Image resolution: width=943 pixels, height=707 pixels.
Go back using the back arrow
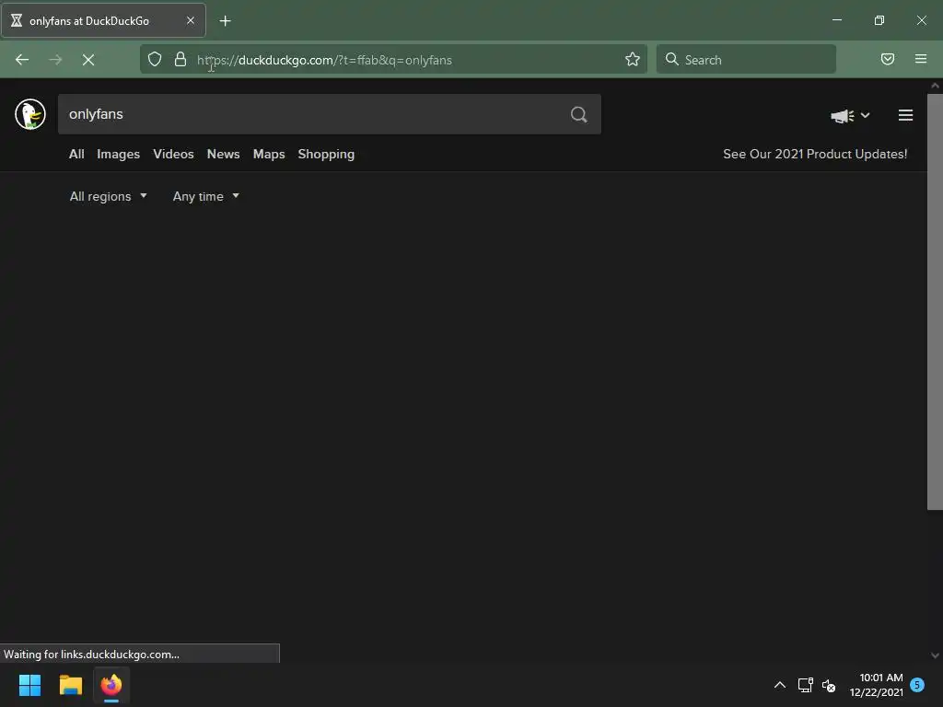pos(22,60)
